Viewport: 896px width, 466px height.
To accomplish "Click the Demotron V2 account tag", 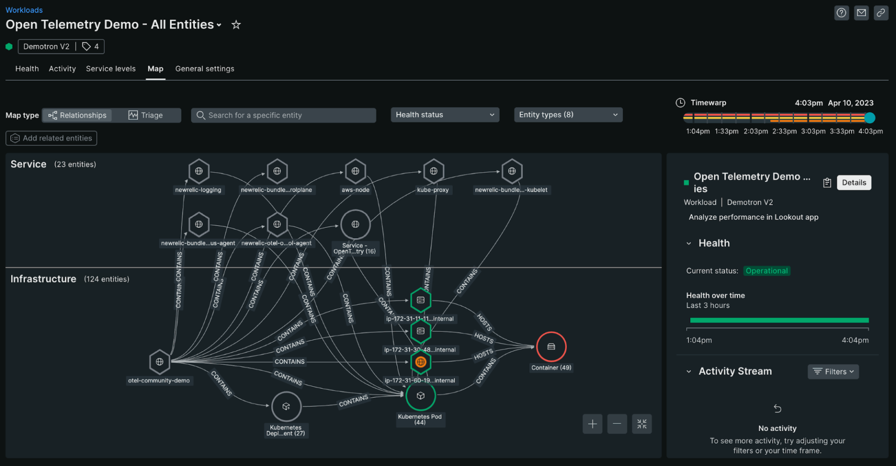I will [x=46, y=46].
